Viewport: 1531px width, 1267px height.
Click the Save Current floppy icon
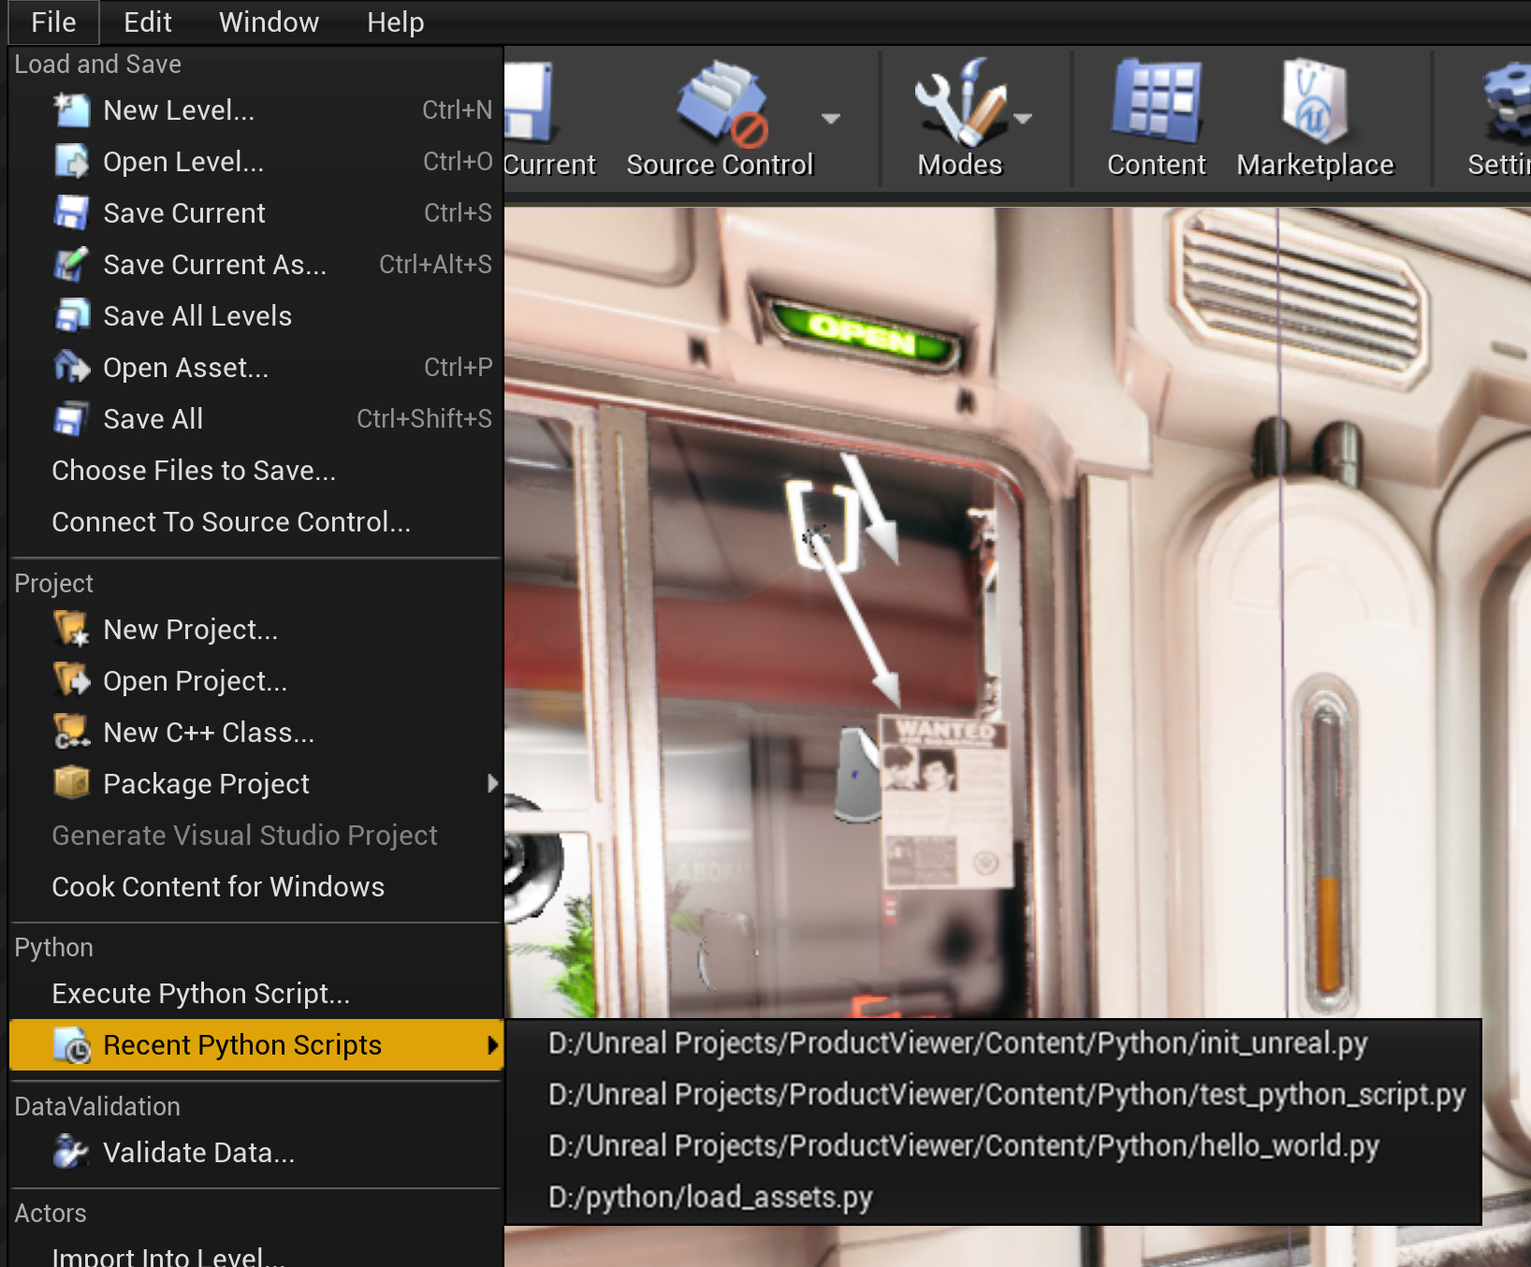[x=71, y=213]
